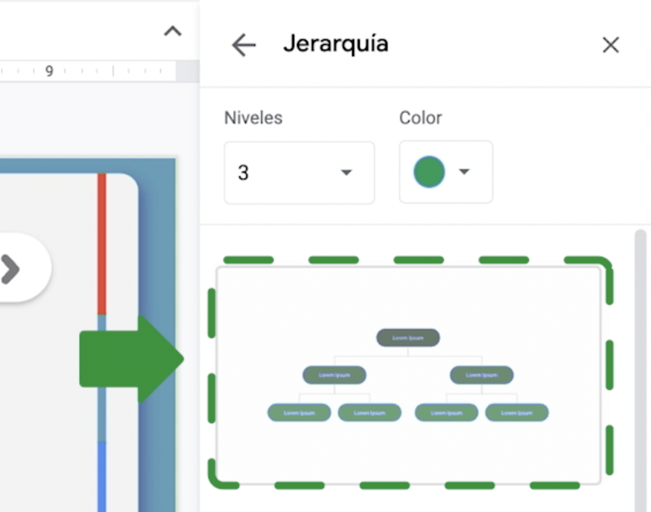The width and height of the screenshot is (651, 512).
Task: Click the ruler above the slide canvas
Action: pos(86,71)
